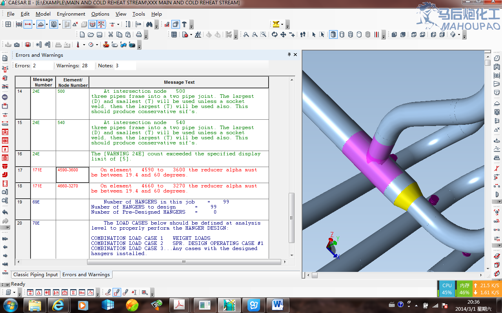Viewport: 502px width, 313px height.
Task: Click the binoculars Find icon
Action: (x=149, y=24)
